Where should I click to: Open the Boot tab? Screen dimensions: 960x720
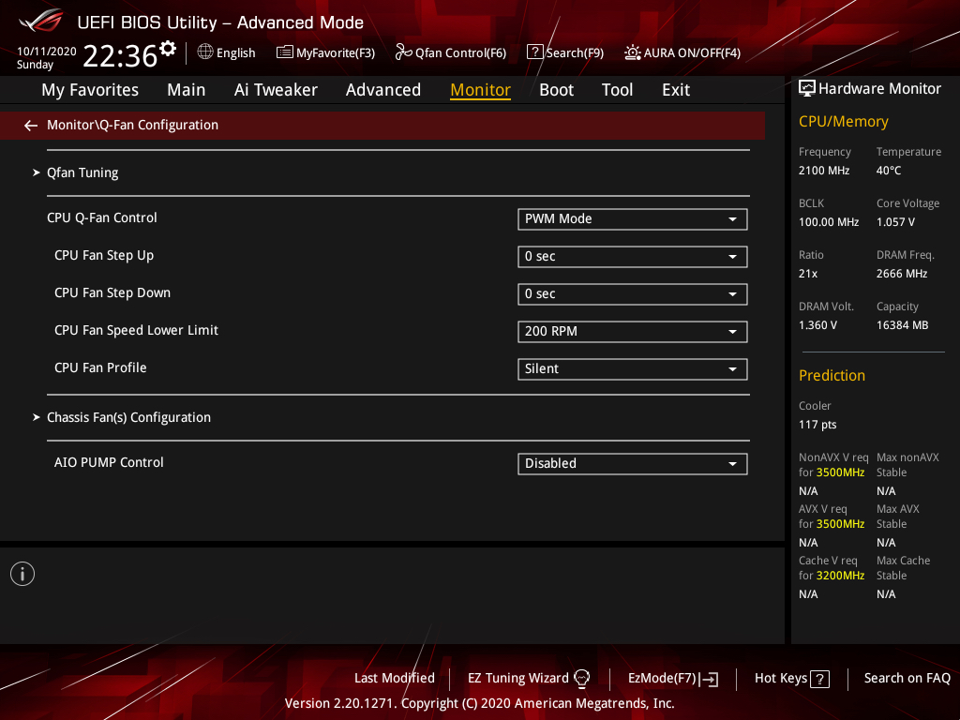(x=557, y=90)
